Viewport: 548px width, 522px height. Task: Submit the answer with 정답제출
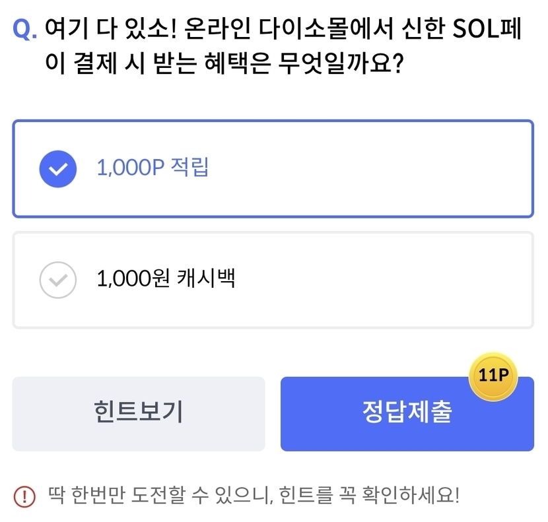point(407,414)
